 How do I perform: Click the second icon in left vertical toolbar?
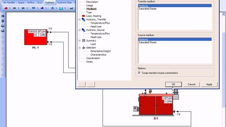[x=3, y=21]
